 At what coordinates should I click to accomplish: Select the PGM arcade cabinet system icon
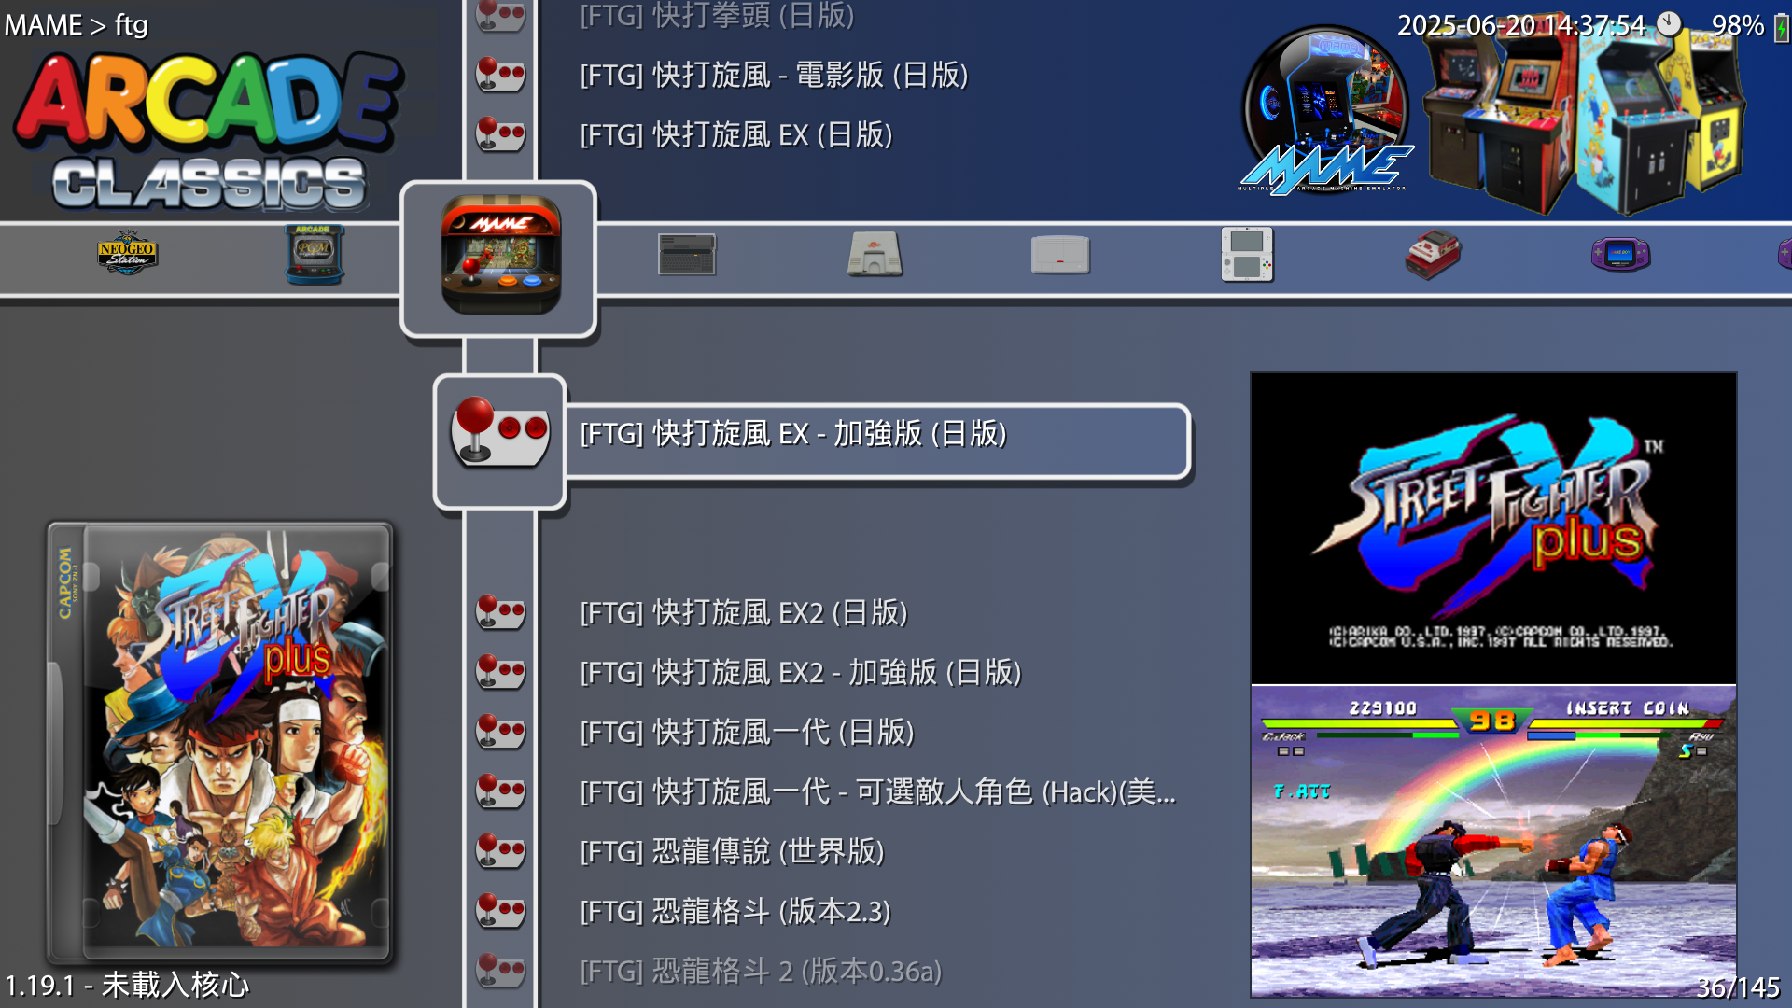pyautogui.click(x=315, y=253)
